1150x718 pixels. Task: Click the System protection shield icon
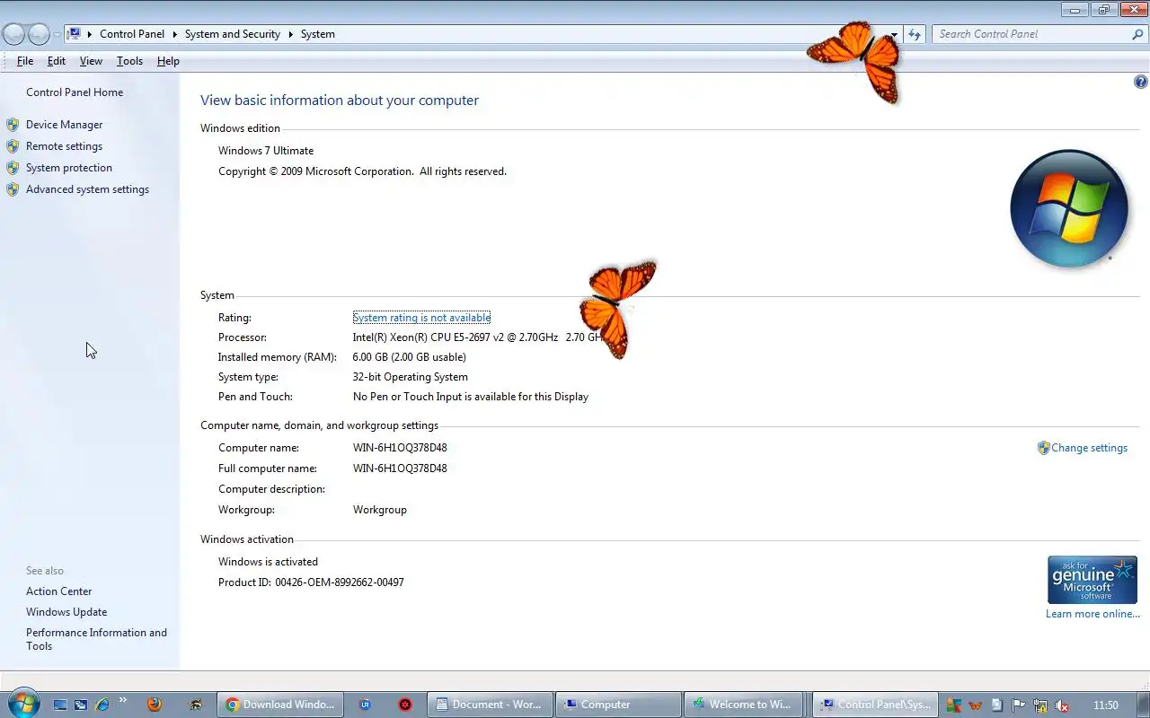tap(13, 168)
